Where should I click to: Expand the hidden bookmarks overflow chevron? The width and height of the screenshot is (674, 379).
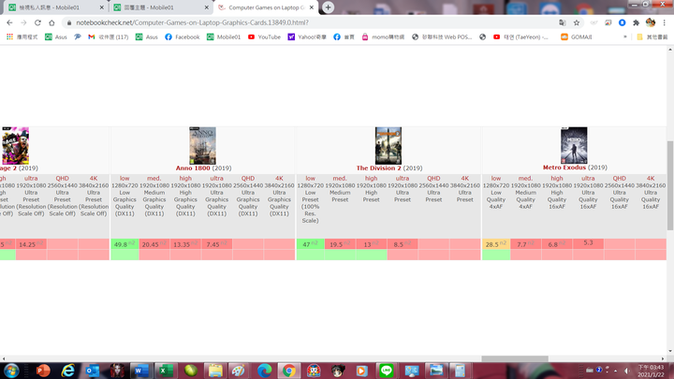(625, 36)
